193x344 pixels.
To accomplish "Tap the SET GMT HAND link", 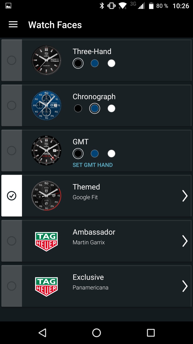I will tap(92, 165).
